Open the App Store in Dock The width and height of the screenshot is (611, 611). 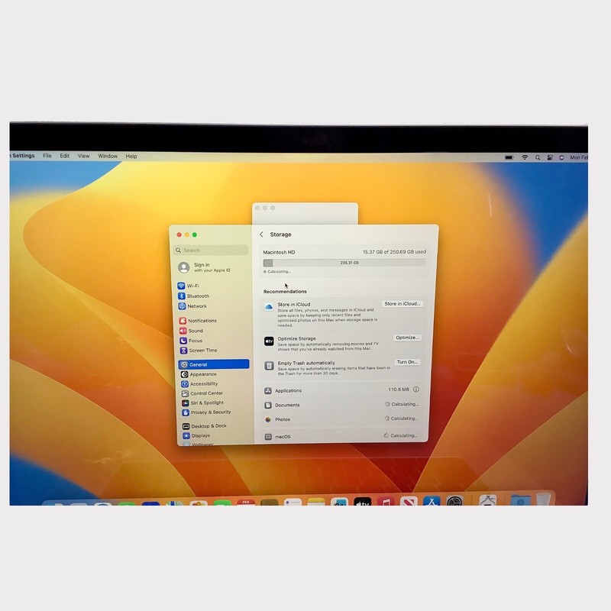click(432, 502)
